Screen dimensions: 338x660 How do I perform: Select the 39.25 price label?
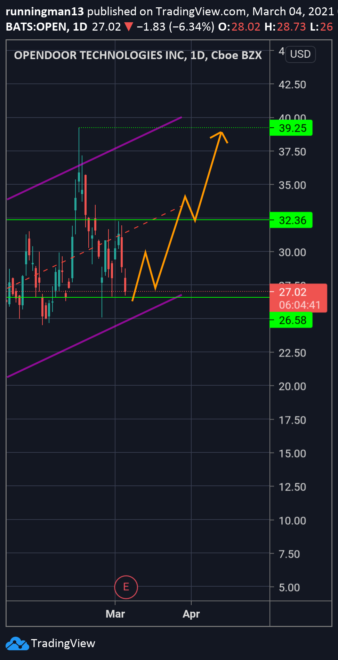point(291,128)
